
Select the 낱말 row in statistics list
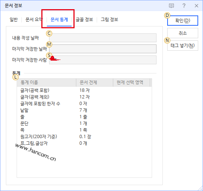(84, 110)
